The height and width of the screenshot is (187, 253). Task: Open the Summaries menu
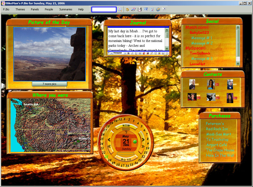66,9
